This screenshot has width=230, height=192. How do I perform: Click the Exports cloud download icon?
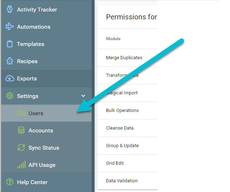pos(10,78)
